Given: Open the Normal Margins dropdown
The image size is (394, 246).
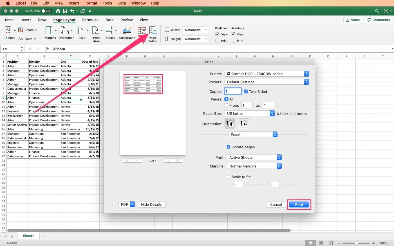Looking at the screenshot, I should 254,166.
